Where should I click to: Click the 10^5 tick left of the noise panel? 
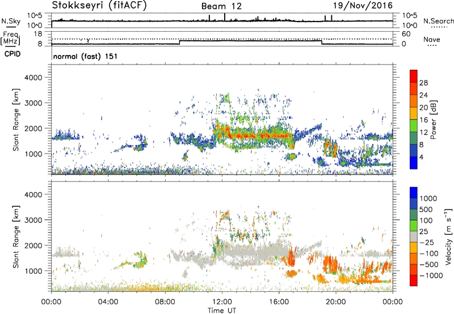click(x=35, y=15)
